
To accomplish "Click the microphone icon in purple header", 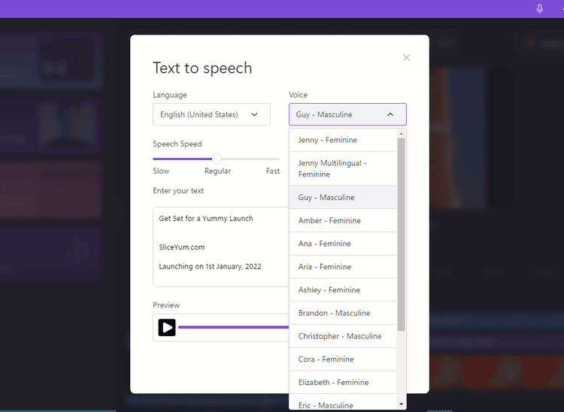I will [x=539, y=8].
